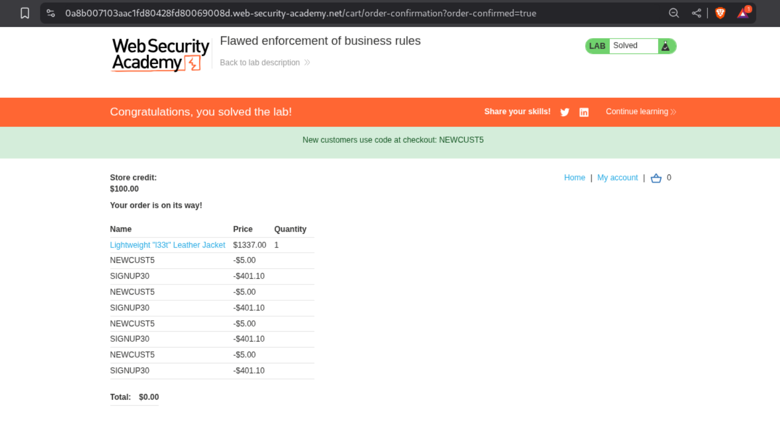This screenshot has height=422, width=780.
Task: Share the result via LinkedIn icon
Action: [x=584, y=112]
